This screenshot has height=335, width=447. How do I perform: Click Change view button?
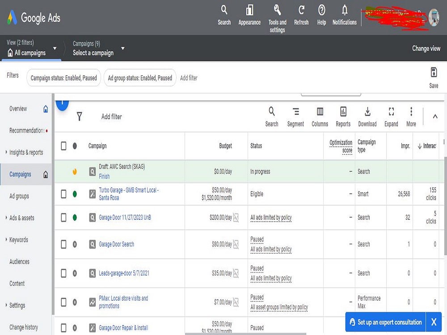pos(426,48)
